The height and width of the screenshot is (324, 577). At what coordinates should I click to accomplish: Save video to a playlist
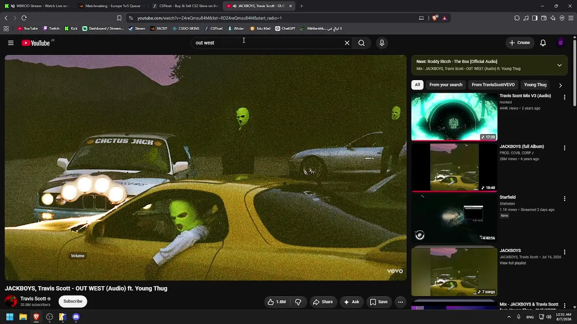tap(379, 302)
